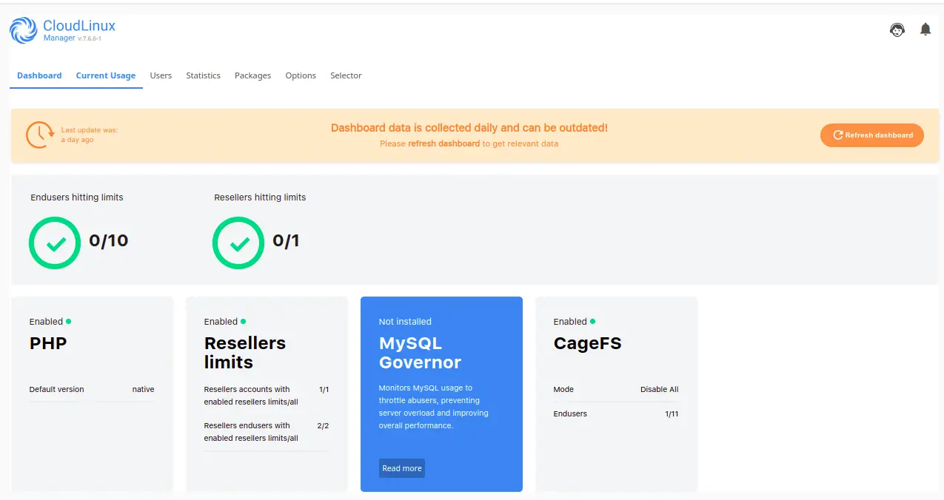Click the 0/10 endusers count
The height and width of the screenshot is (500, 944).
click(109, 241)
